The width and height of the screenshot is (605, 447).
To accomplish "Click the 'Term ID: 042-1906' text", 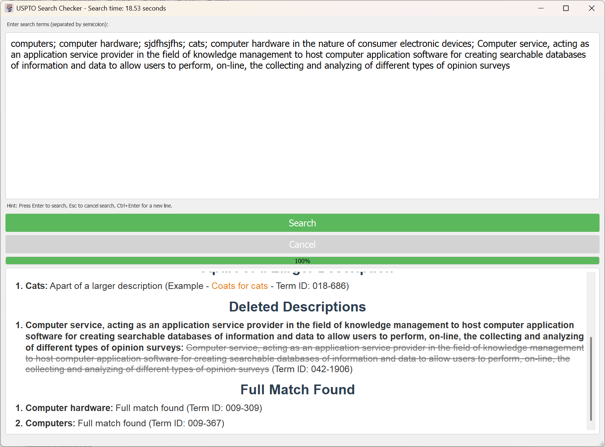I will pos(312,369).
